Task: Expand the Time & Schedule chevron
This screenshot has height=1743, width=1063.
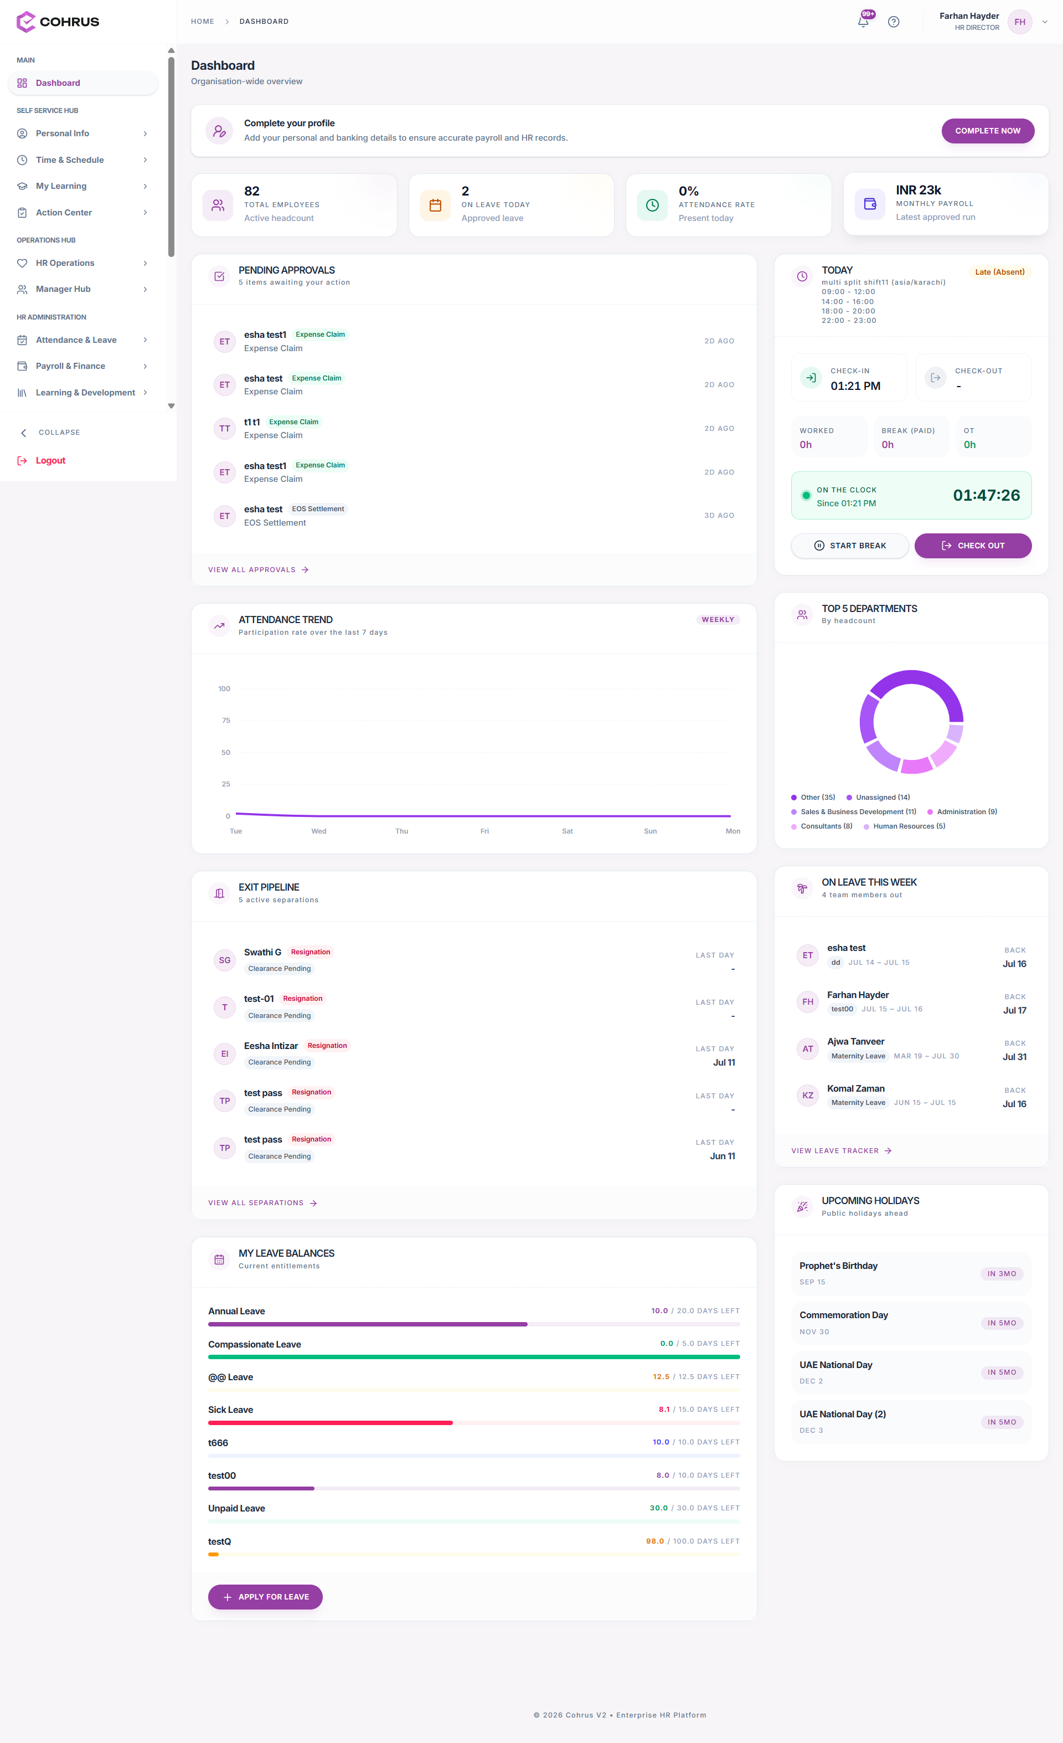Action: (145, 160)
